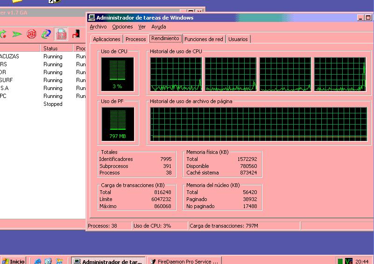This screenshot has height=264, width=374.
Task: Click the green restart arrow with red dot
Action: [x=3, y=34]
